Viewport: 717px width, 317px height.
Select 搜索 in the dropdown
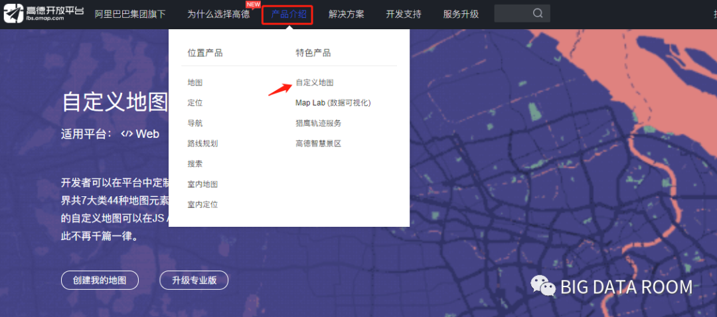(195, 164)
